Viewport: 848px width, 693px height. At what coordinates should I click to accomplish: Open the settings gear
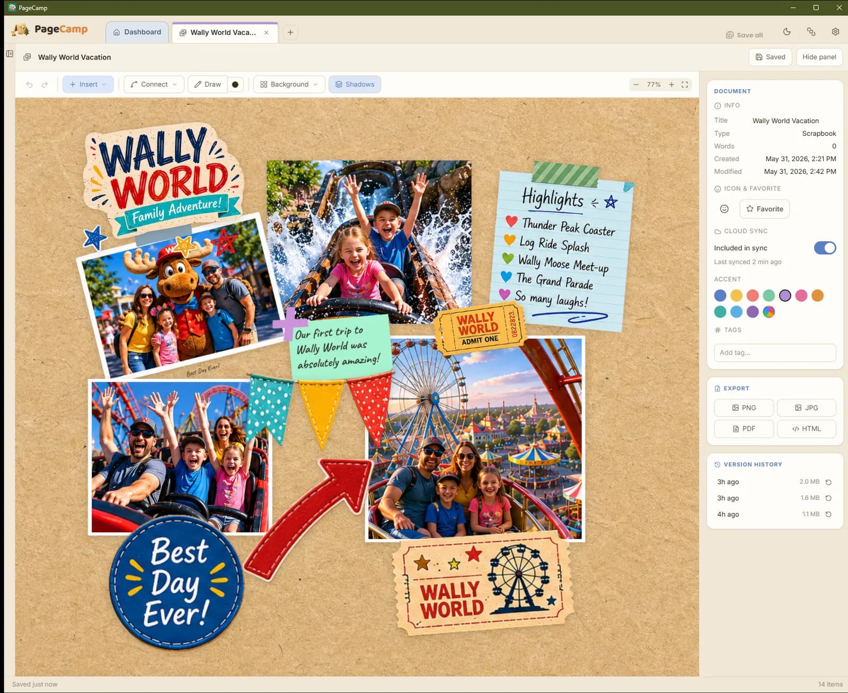point(836,32)
